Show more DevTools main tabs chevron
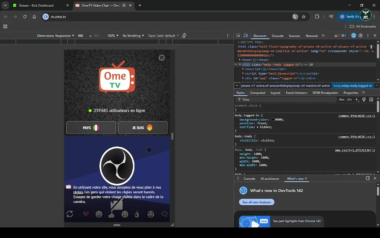The height and width of the screenshot is (238, 380). pyautogui.click(x=323, y=35)
